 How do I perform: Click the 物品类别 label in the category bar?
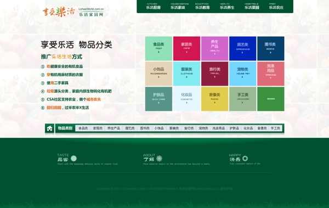coord(65,128)
